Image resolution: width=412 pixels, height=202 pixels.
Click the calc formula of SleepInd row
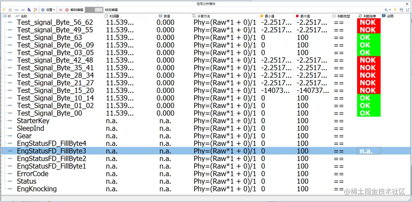225,128
